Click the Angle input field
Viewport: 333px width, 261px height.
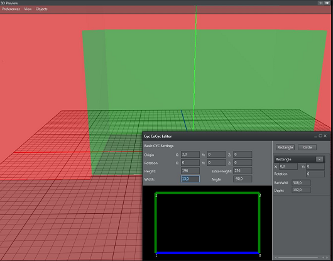pyautogui.click(x=243, y=179)
